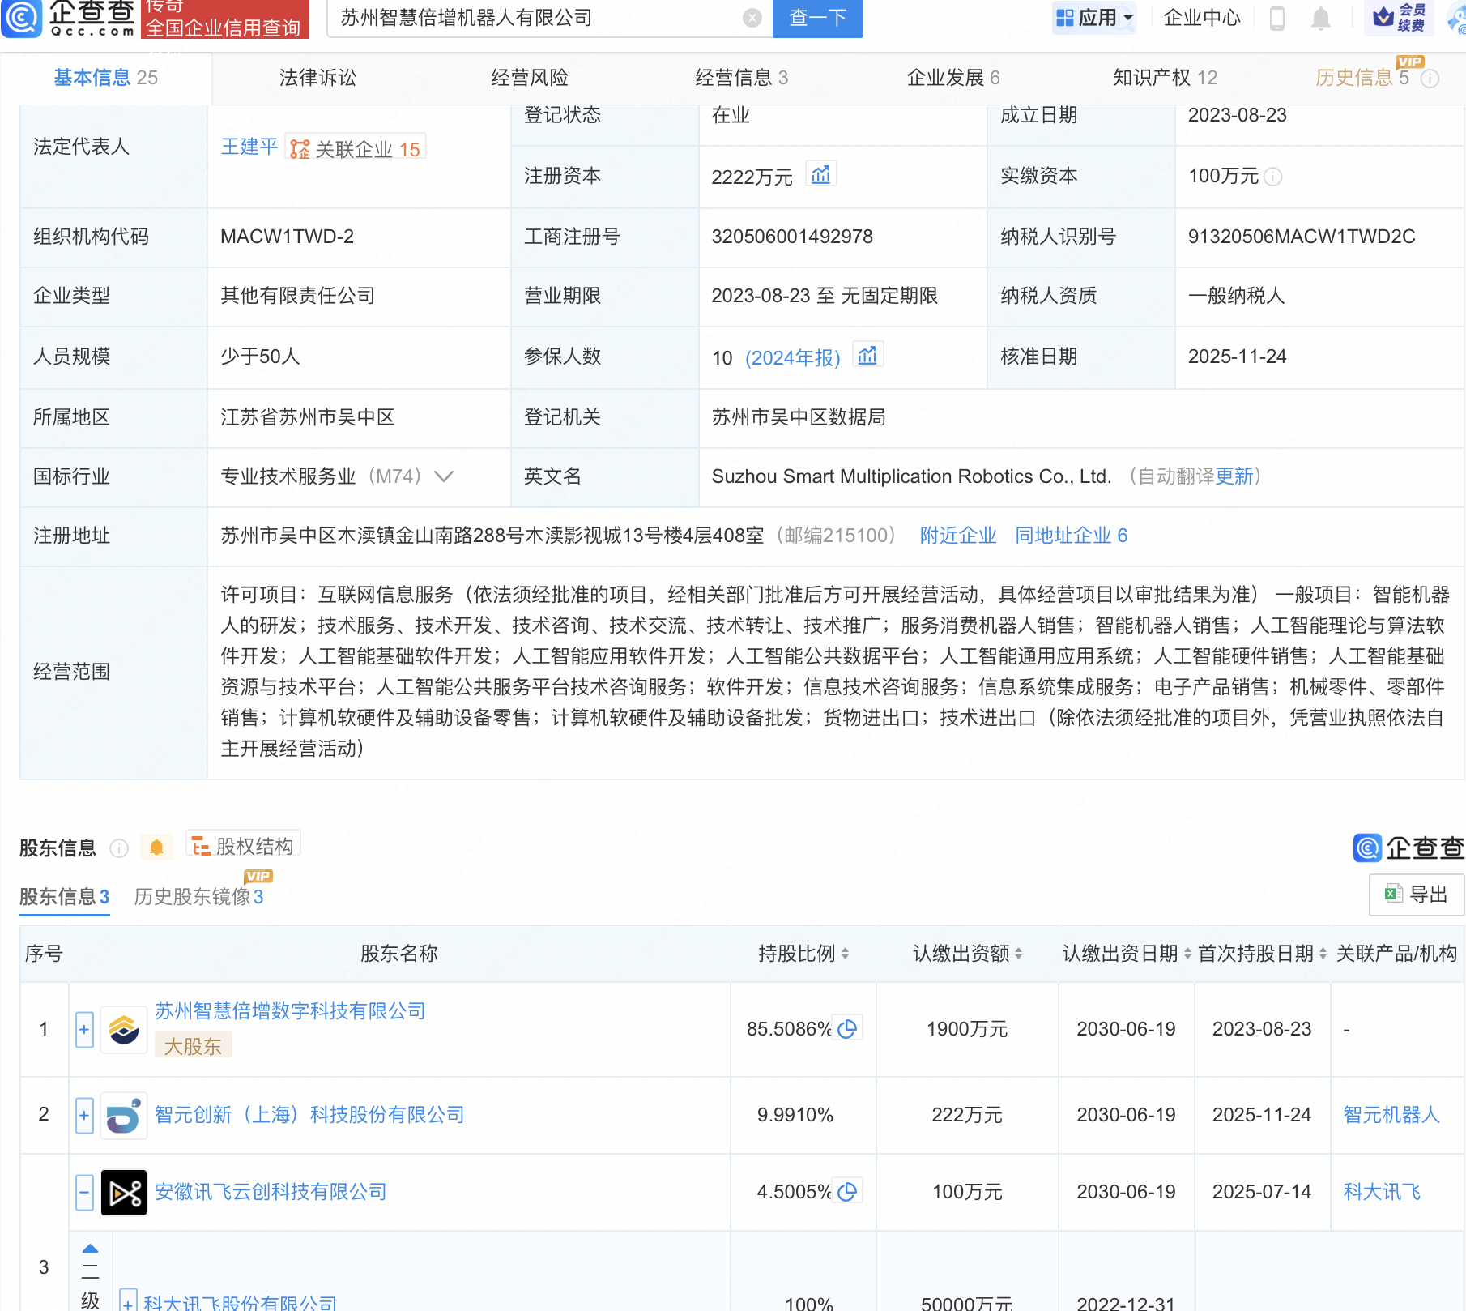The image size is (1466, 1311).
Task: Click the 股权结构 equity structure button
Action: (x=244, y=846)
